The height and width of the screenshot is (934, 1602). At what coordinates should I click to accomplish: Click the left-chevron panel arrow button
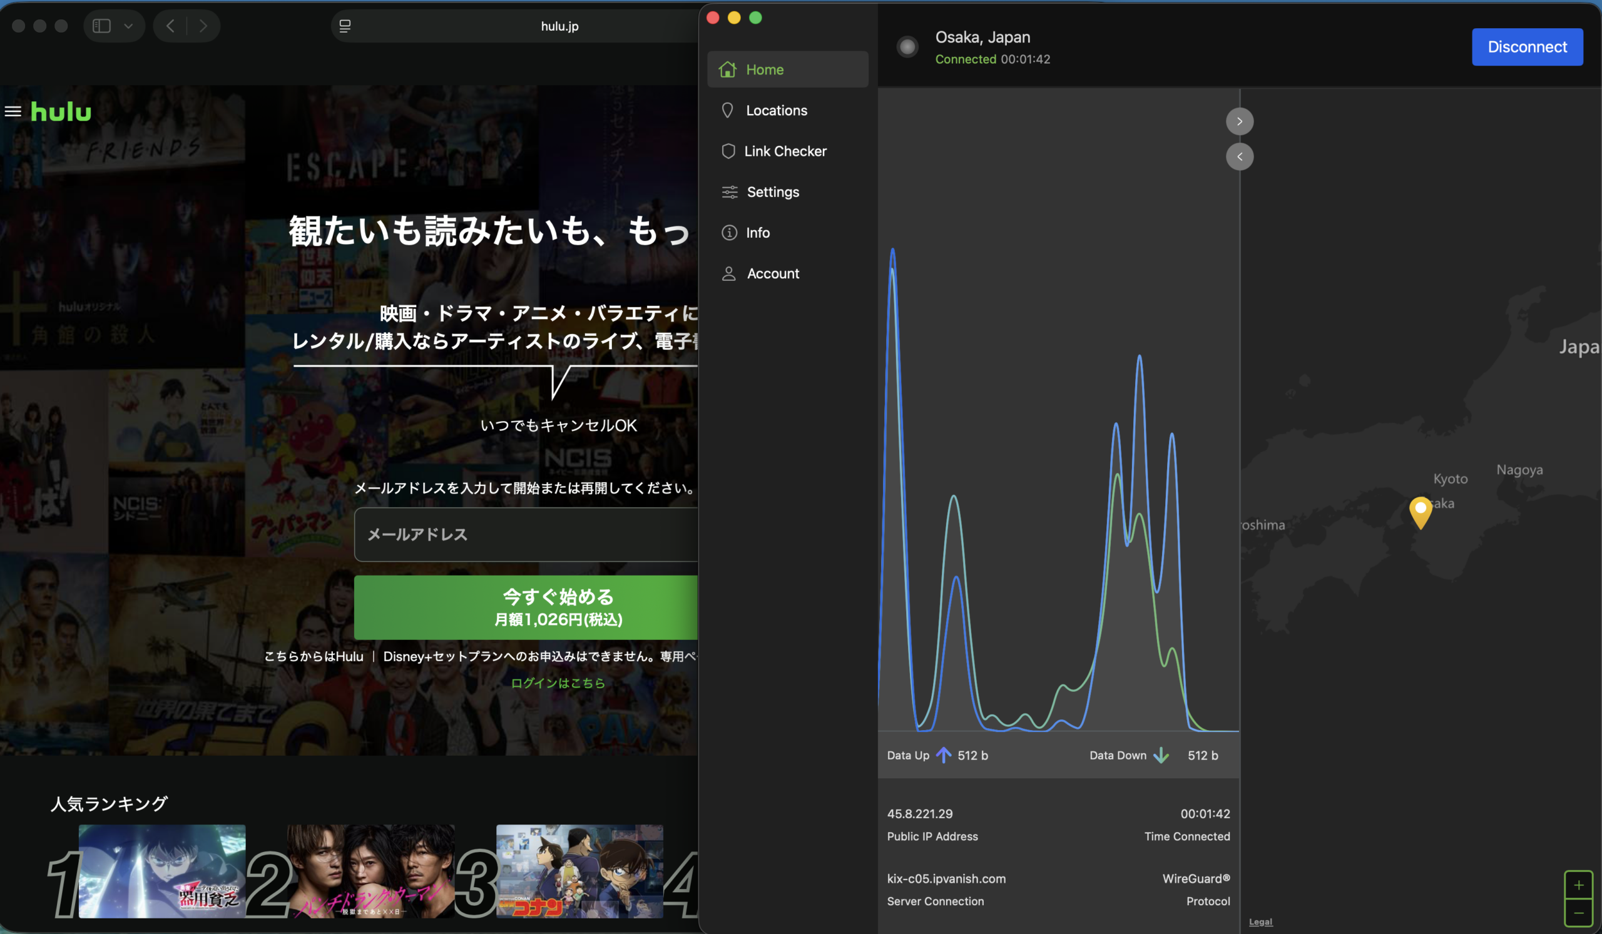tap(1239, 156)
